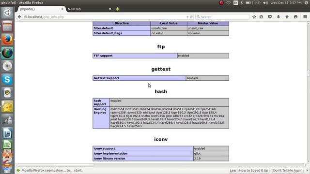310x174 pixels.
Task: Open Ubuntu Dash search launcher
Action: (7, 13)
